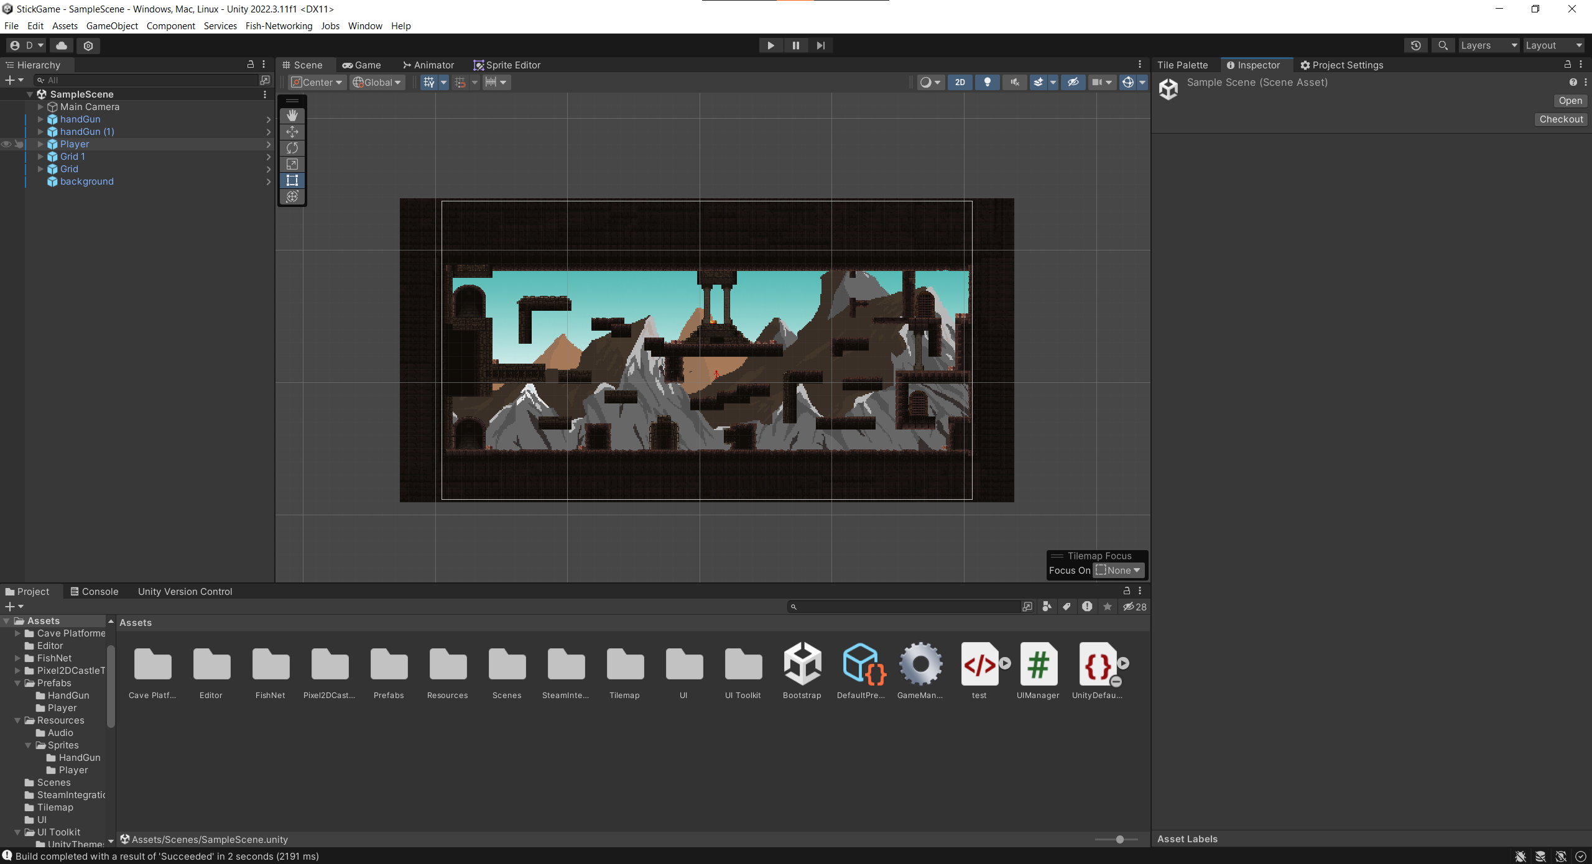
Task: Open the editor search with the magnifier icon
Action: tap(1443, 45)
